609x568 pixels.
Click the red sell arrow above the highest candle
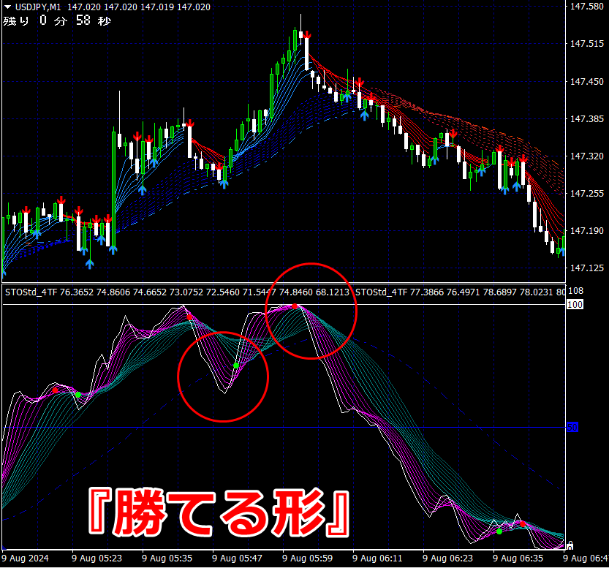[x=307, y=34]
